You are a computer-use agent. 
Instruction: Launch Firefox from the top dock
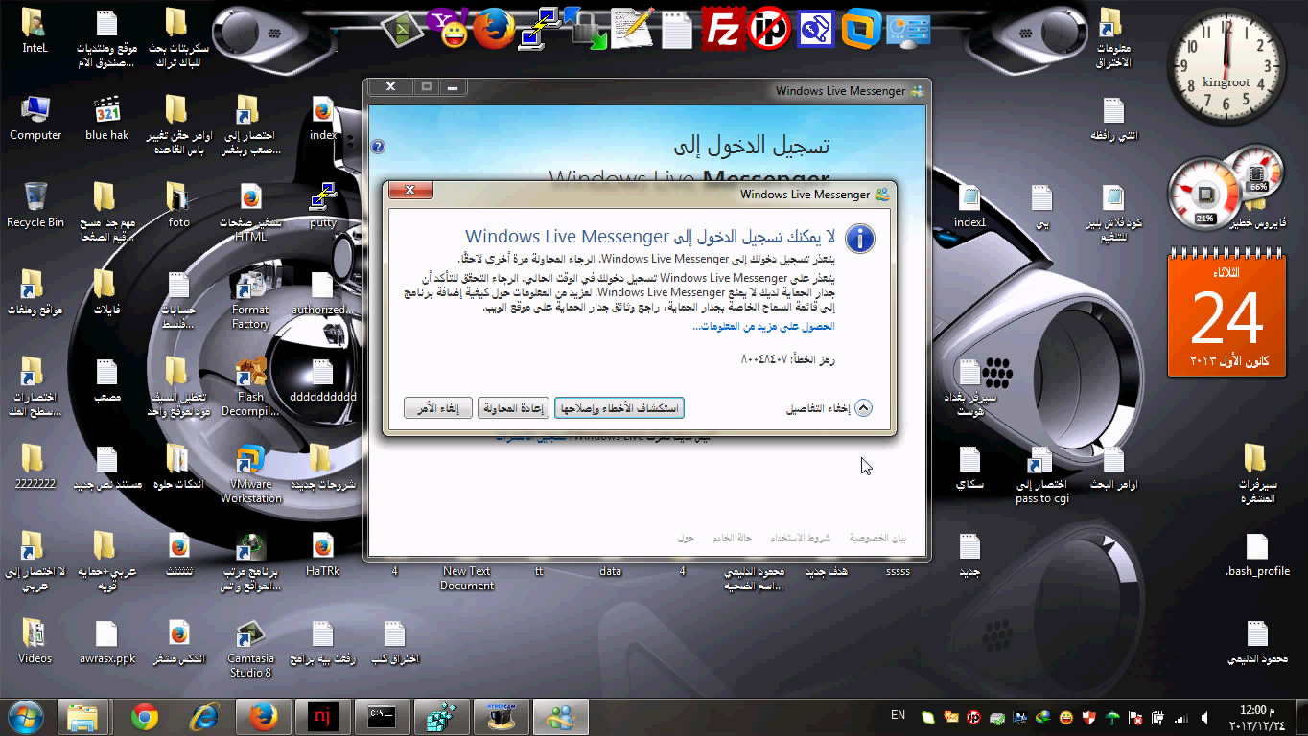[x=494, y=28]
